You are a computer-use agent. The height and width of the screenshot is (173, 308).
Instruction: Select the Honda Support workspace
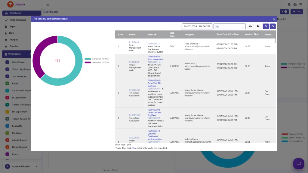pos(19,147)
